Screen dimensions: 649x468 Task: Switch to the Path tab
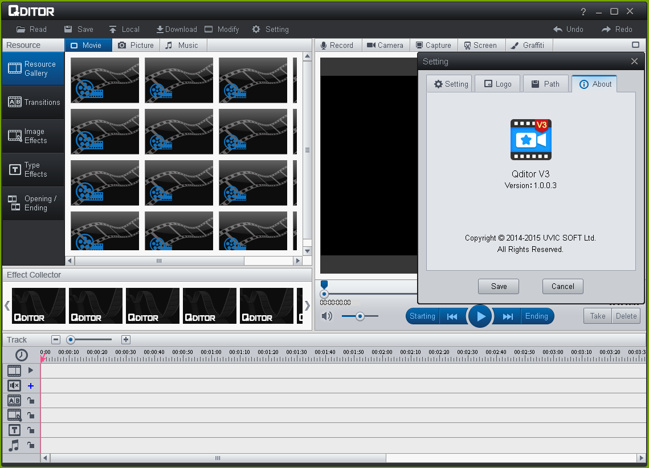pos(545,84)
